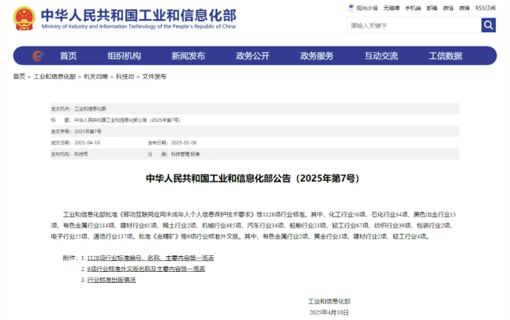Screen dimensions: 510x320
Task: Open the 无障碍 accessibility link
Action: 392,7
